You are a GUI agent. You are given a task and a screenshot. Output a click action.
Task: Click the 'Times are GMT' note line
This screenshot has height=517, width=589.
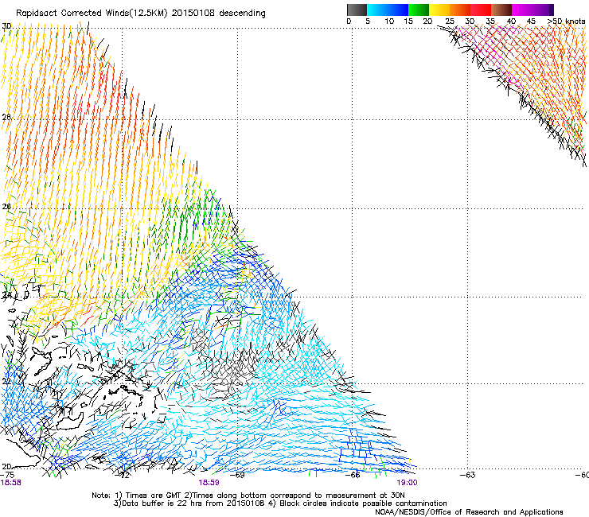point(248,496)
